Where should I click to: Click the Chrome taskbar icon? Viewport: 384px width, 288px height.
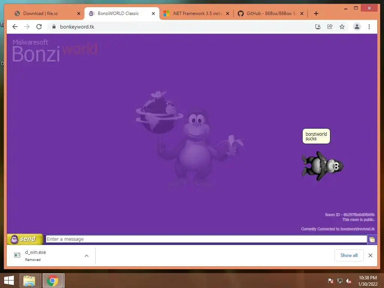point(52,280)
